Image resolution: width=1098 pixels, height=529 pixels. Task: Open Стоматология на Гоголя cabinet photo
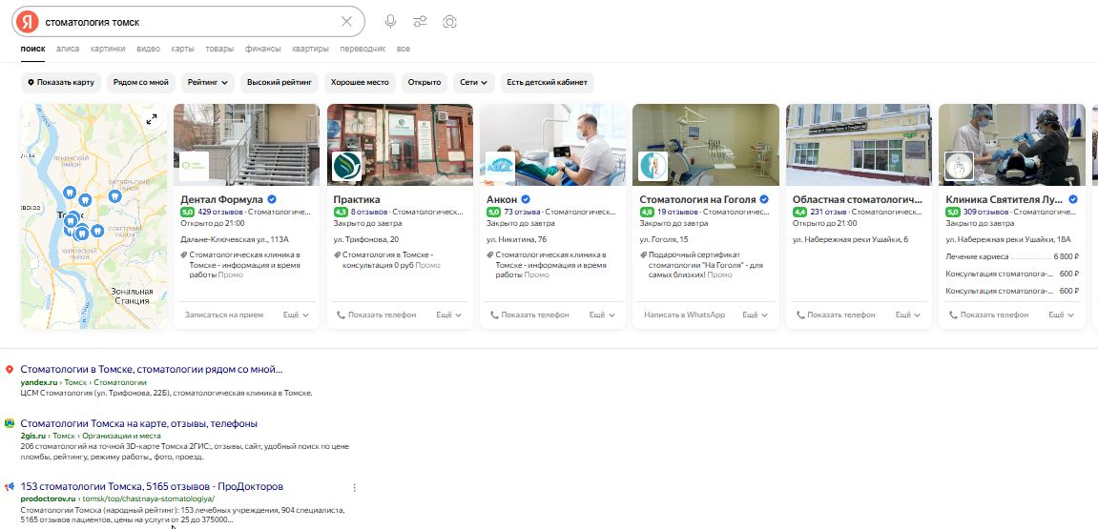click(706, 144)
